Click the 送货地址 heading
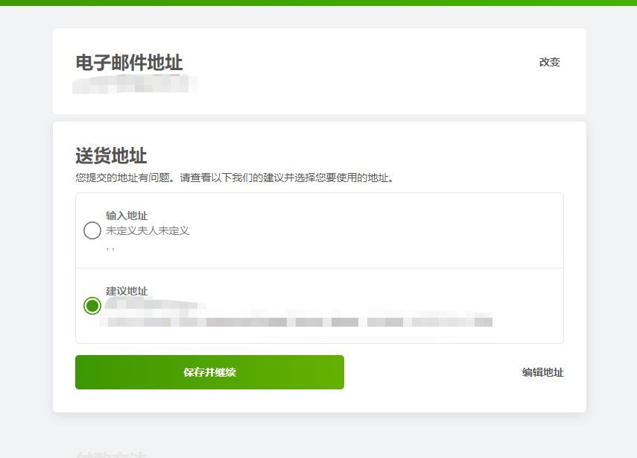 pos(111,155)
